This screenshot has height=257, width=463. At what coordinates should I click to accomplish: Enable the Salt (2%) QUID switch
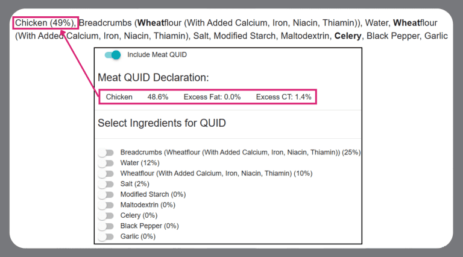coord(106,184)
